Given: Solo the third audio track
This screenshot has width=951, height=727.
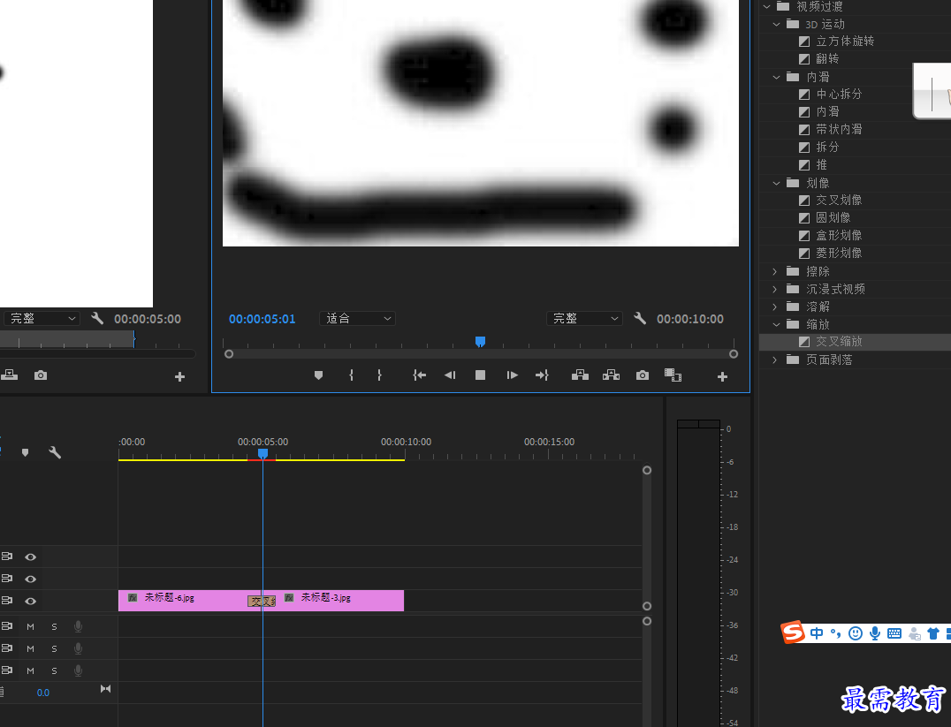Looking at the screenshot, I should [x=54, y=670].
